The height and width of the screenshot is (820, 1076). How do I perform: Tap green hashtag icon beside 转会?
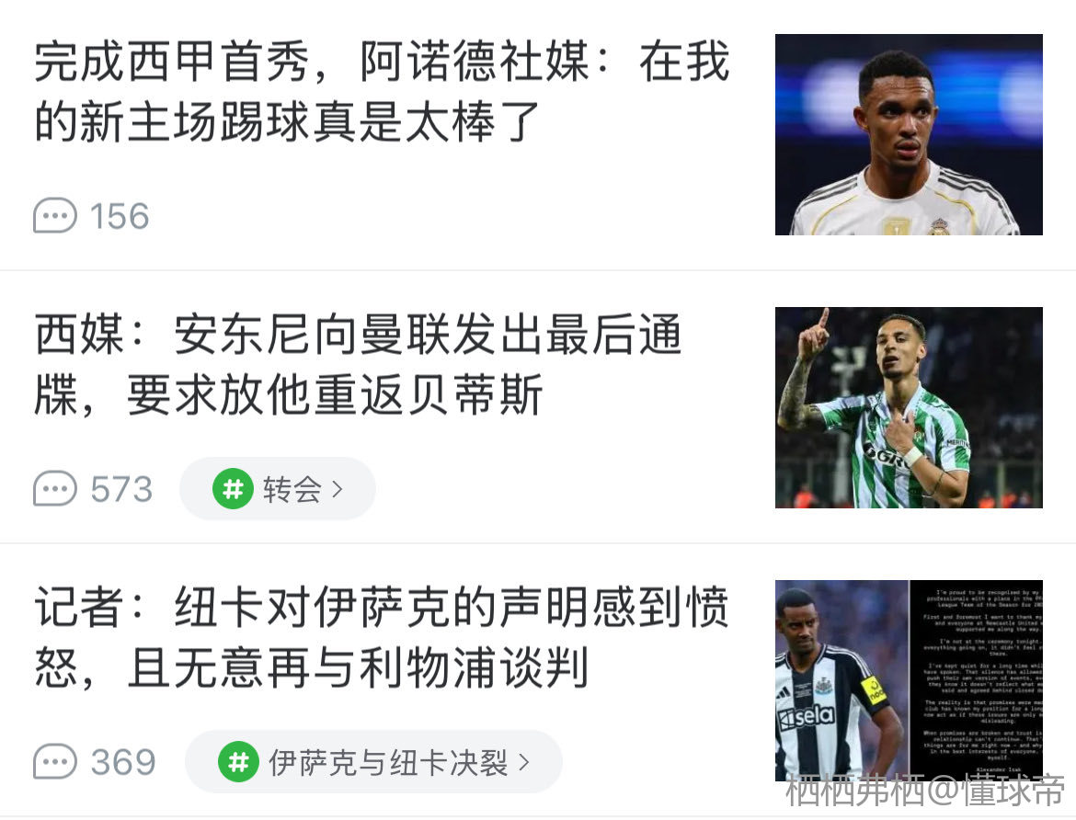click(x=234, y=488)
